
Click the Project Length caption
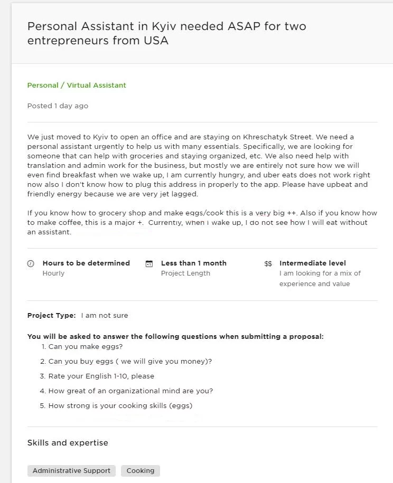[185, 273]
